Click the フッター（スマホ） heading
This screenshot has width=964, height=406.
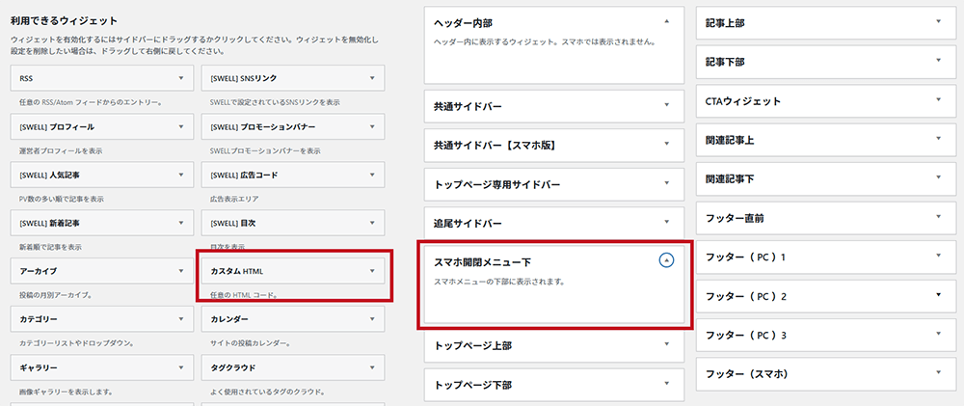(x=746, y=374)
